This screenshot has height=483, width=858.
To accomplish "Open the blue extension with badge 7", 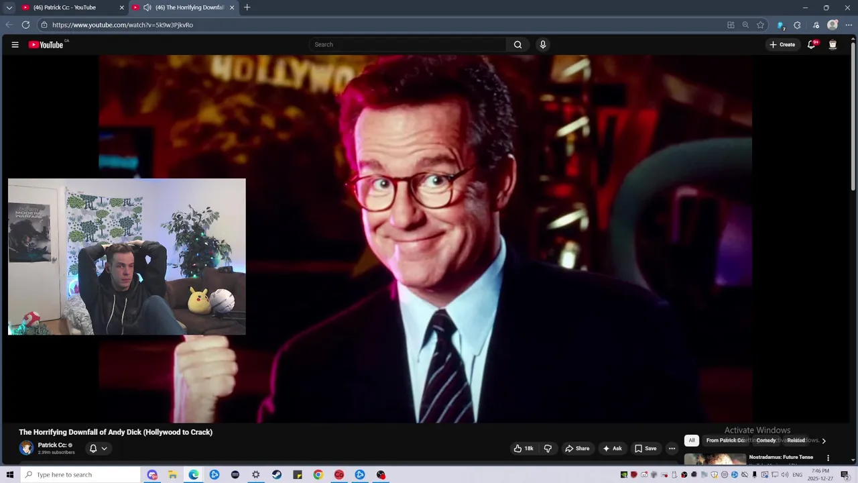I will pos(780,25).
